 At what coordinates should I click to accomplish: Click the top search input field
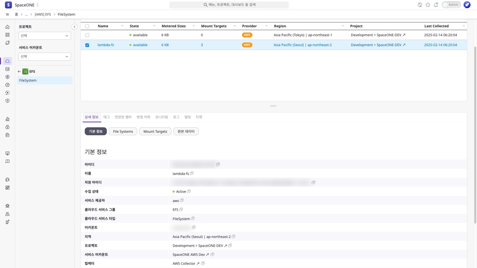229,5
